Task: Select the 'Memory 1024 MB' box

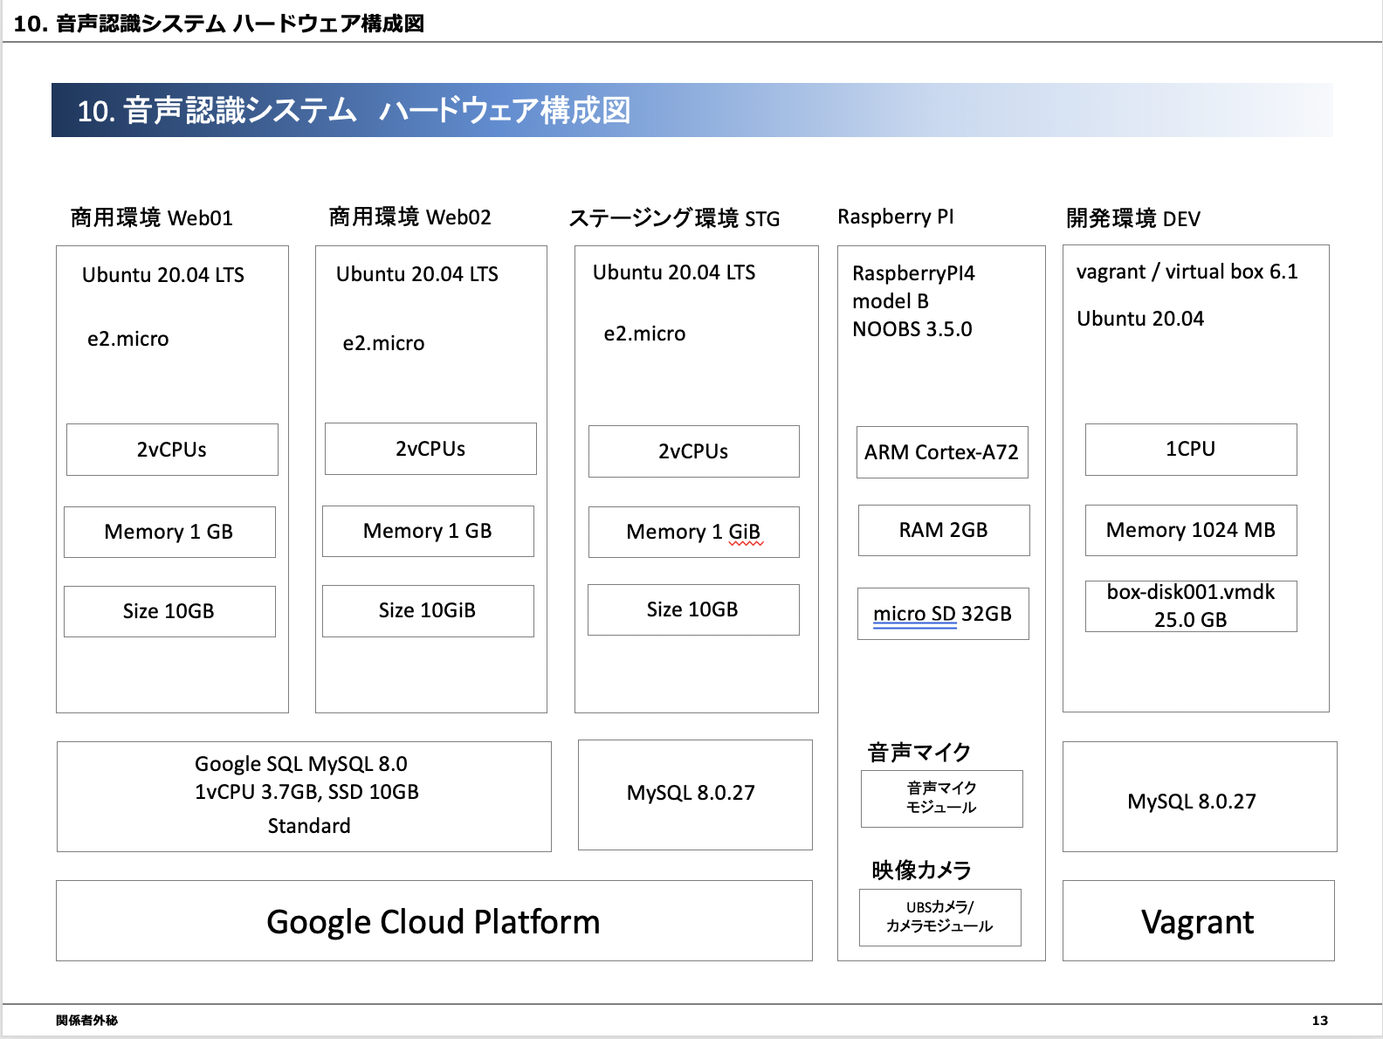Action: [x=1191, y=530]
